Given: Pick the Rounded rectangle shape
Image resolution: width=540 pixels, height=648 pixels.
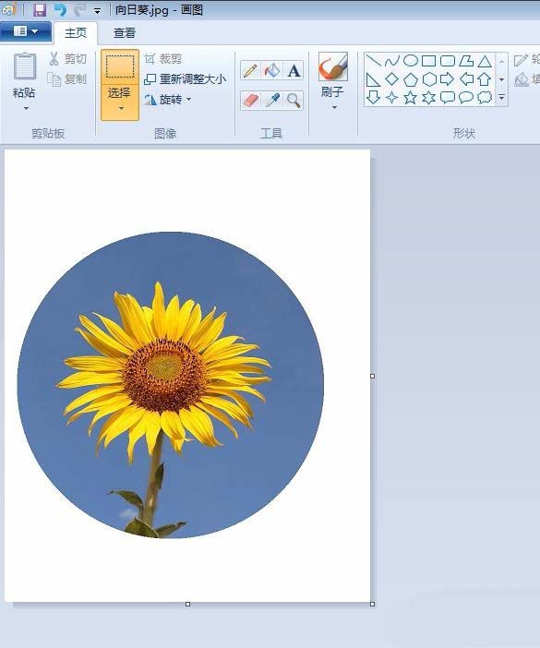Looking at the screenshot, I should 448,61.
